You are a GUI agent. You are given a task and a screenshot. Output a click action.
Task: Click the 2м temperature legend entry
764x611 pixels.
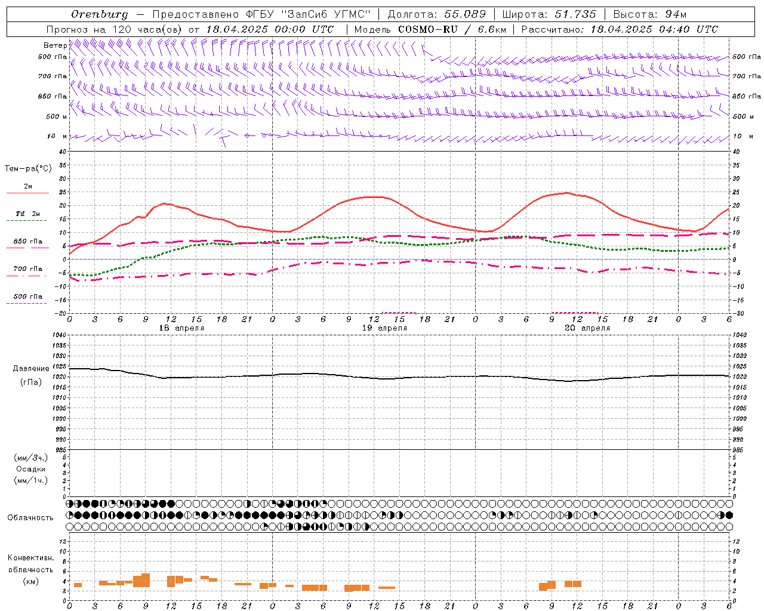(x=28, y=187)
